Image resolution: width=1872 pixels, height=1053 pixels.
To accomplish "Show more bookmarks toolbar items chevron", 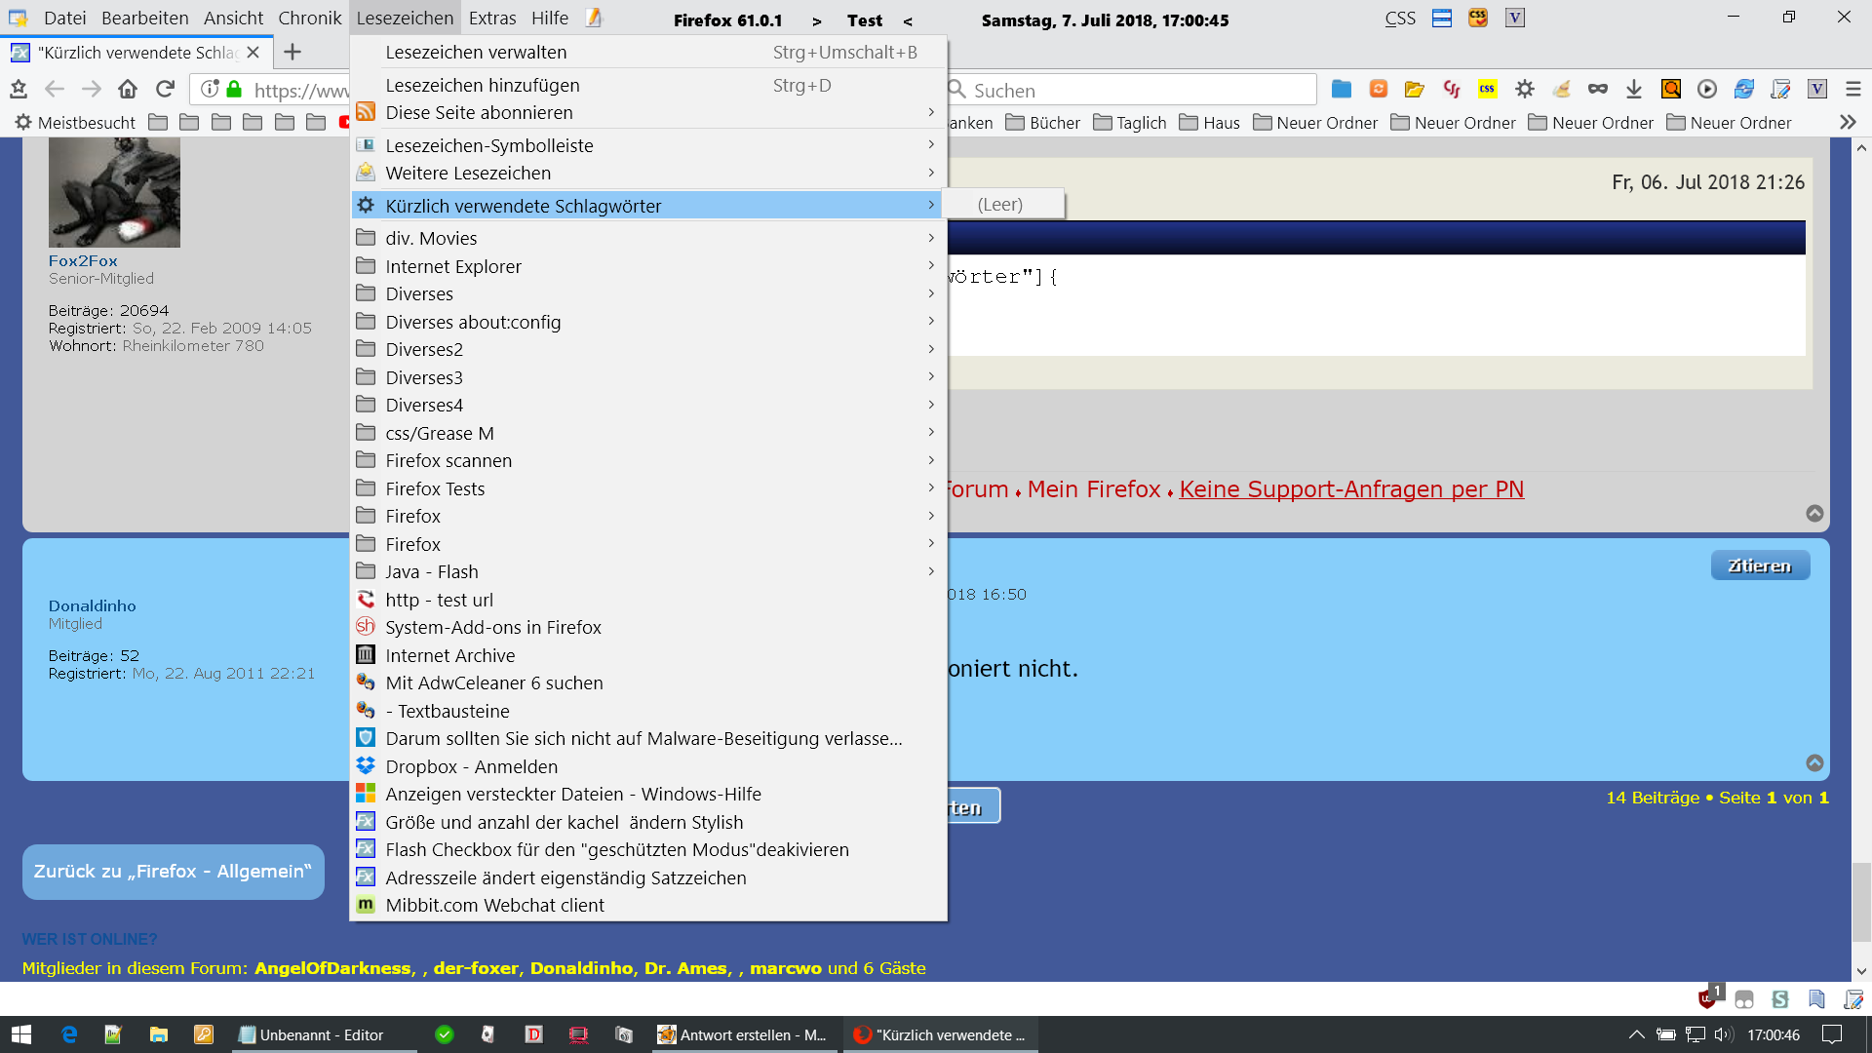I will coord(1848,123).
